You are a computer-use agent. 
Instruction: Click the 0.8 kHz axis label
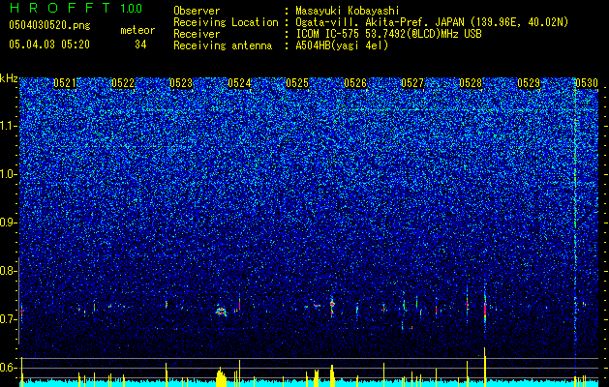pyautogui.click(x=8, y=271)
